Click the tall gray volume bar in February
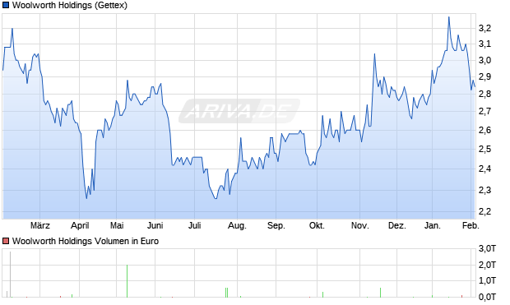510x305 pixels. click(x=10, y=275)
